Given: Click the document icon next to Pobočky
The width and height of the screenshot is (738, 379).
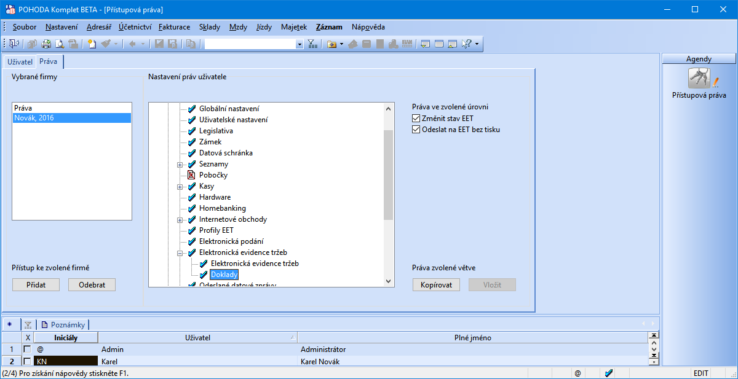Looking at the screenshot, I should [x=191, y=175].
